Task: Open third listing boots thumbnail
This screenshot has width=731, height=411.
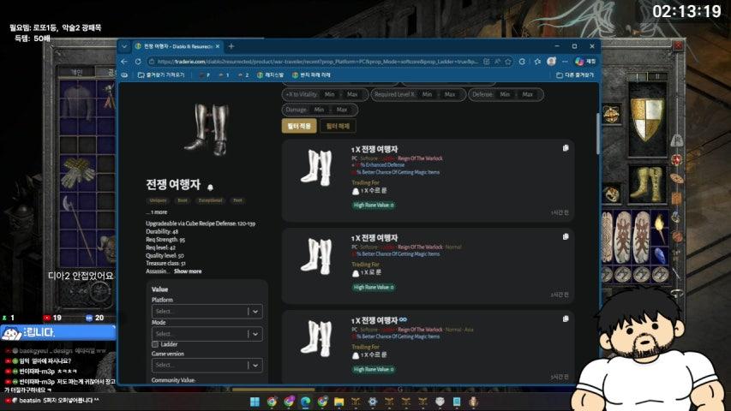Action: tap(316, 338)
